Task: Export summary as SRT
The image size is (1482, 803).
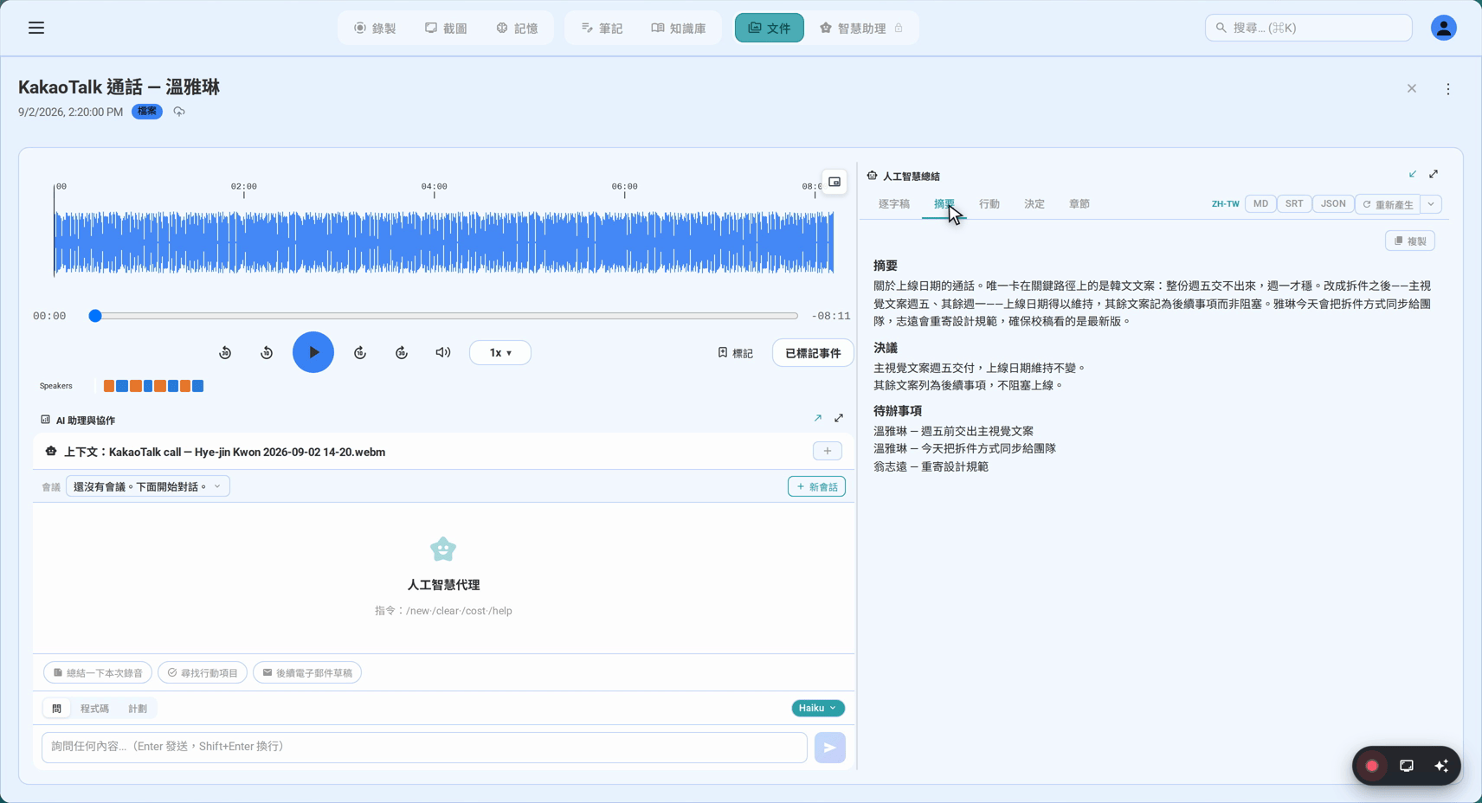Action: pos(1294,204)
